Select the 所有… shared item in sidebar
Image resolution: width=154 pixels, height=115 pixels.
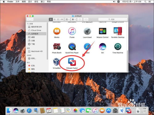coord(36,59)
